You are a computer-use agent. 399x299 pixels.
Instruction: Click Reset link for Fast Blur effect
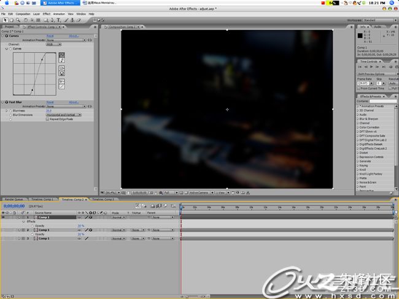point(50,102)
